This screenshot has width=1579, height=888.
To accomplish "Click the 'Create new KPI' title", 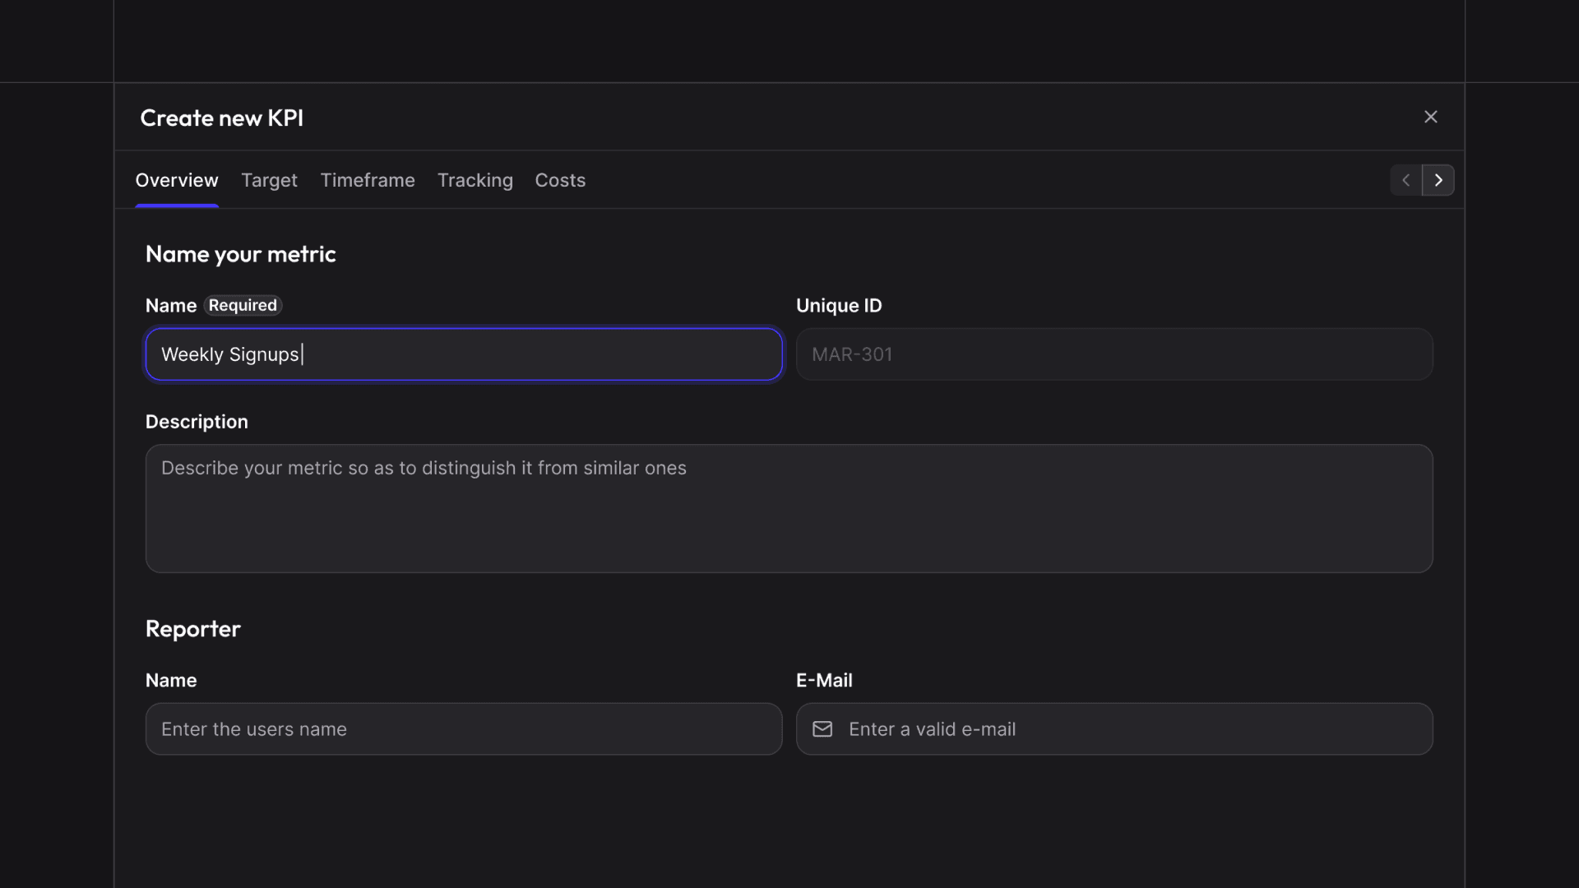I will click(222, 118).
